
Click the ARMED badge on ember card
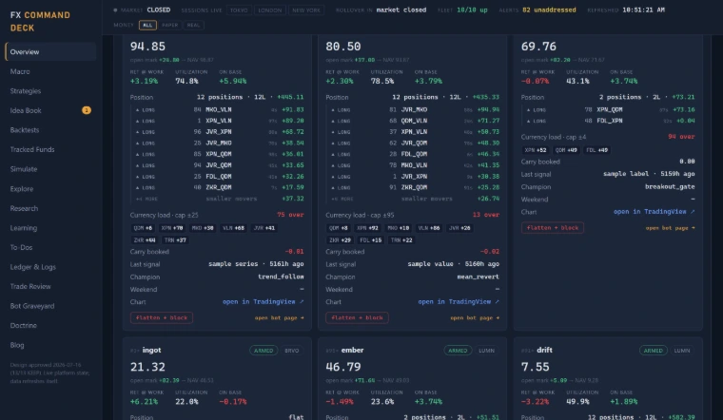point(458,351)
